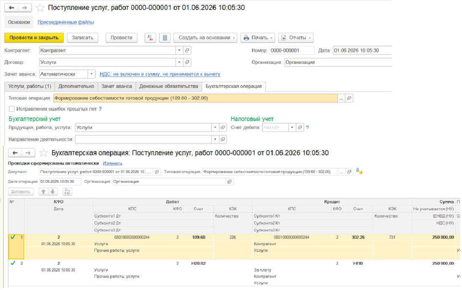Show help for Исправление ошибок прошлых лет

point(100,109)
